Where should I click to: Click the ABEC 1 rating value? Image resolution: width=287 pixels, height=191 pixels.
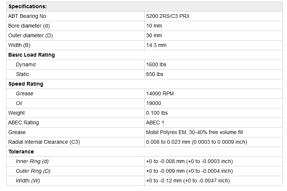tap(155, 122)
